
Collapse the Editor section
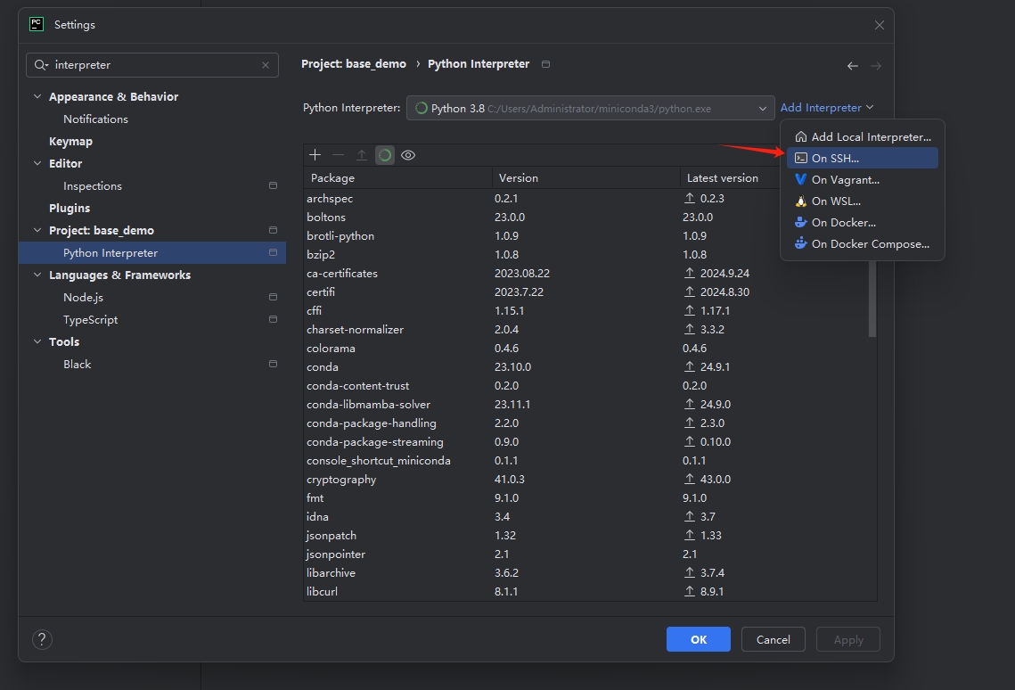tap(37, 163)
